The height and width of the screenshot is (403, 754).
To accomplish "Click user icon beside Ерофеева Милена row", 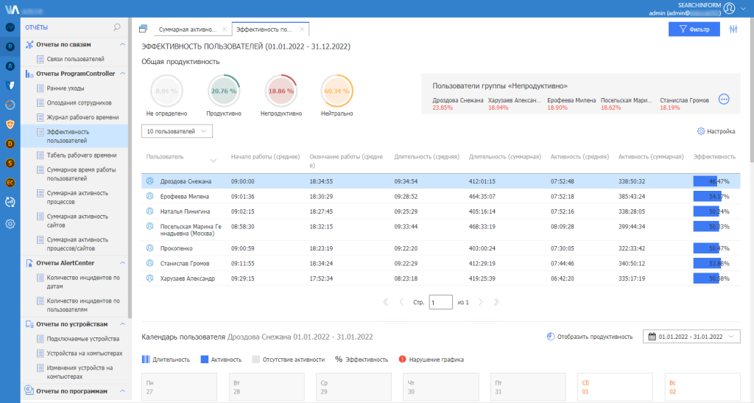I will (x=150, y=196).
